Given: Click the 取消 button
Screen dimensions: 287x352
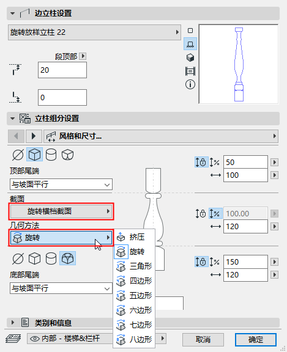Looking at the screenshot, I should [x=203, y=339].
